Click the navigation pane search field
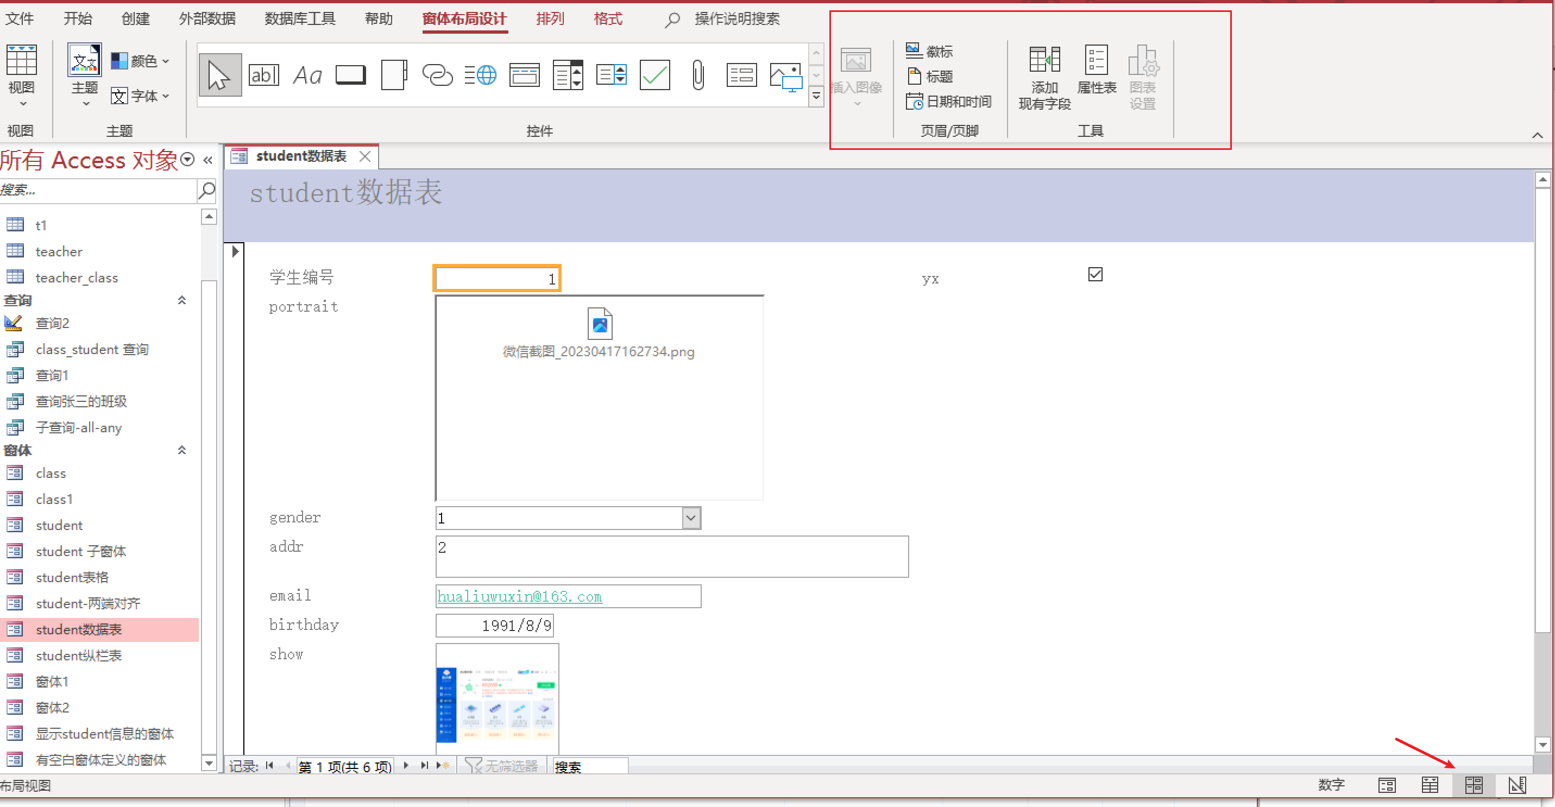The height and width of the screenshot is (807, 1555). coord(97,190)
